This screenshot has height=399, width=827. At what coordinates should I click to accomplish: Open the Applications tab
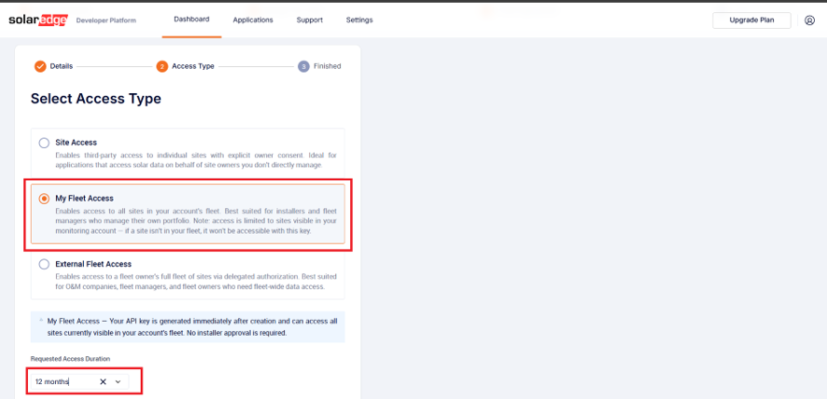click(x=253, y=20)
